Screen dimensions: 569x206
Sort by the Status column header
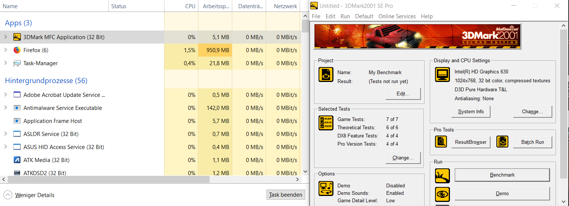tap(137, 6)
